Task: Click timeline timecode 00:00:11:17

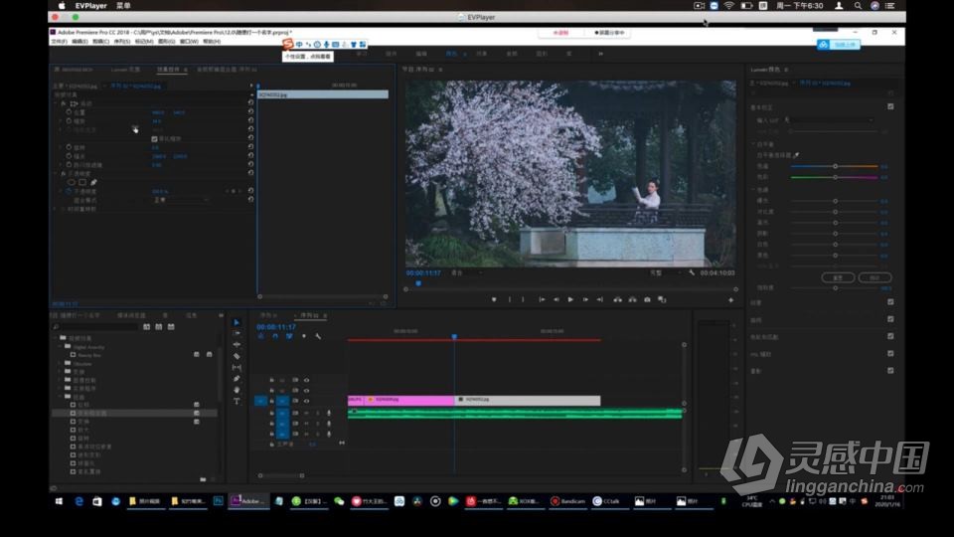Action: [276, 327]
